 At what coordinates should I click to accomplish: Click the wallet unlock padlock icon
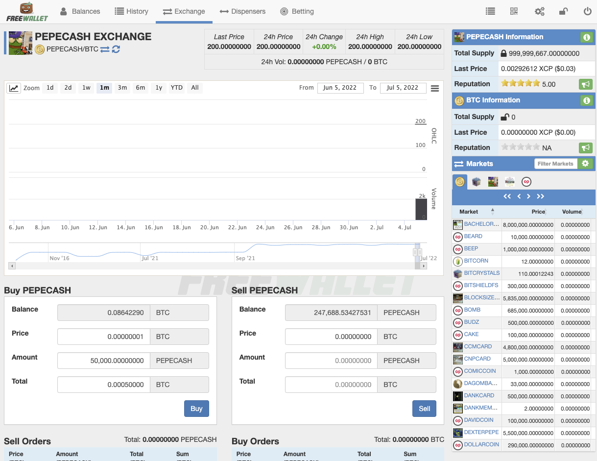pos(564,11)
